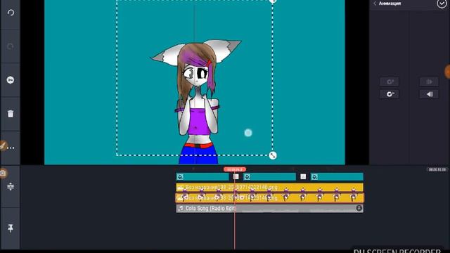Select the first teal clip on timeline

click(202, 176)
